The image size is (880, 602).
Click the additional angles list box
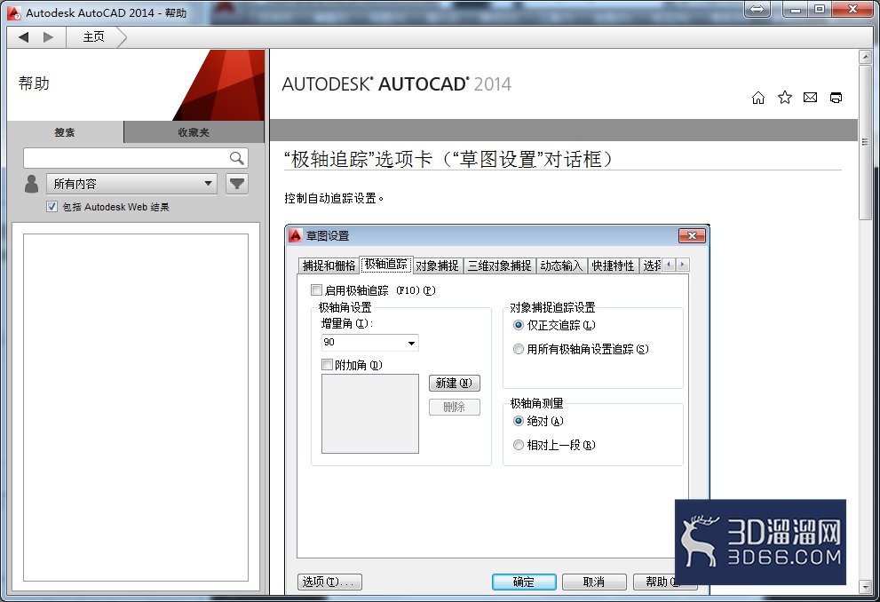click(x=369, y=414)
